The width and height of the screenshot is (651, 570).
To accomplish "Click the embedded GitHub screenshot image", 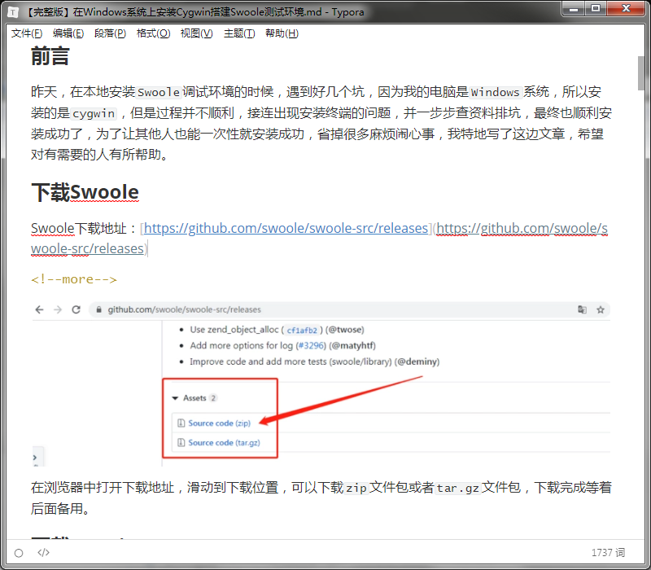I will tap(321, 384).
